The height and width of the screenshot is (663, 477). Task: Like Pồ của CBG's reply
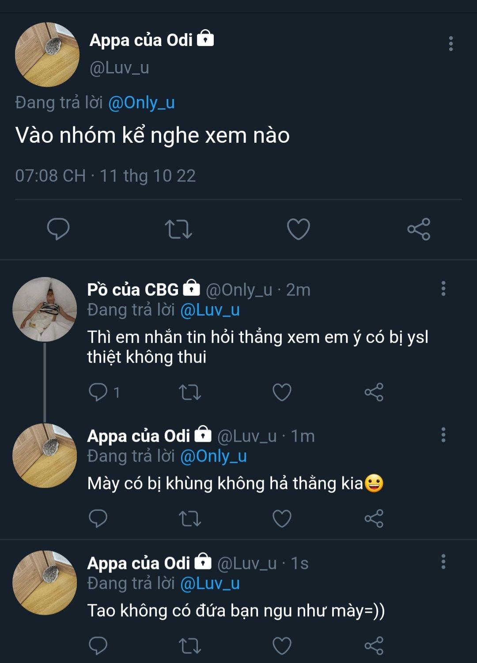pyautogui.click(x=282, y=392)
